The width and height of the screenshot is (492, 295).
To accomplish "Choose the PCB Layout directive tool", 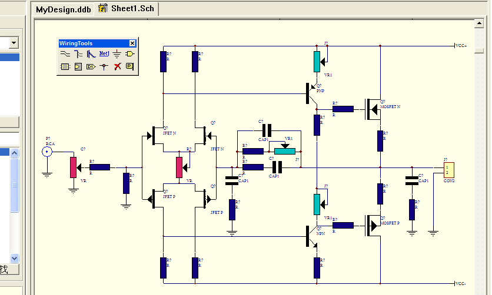I will [x=129, y=66].
